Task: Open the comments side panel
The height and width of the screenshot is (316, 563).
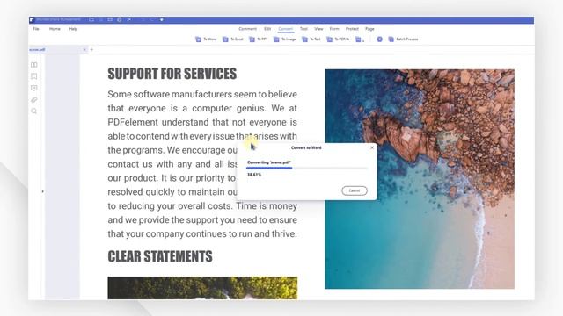Action: coord(34,88)
